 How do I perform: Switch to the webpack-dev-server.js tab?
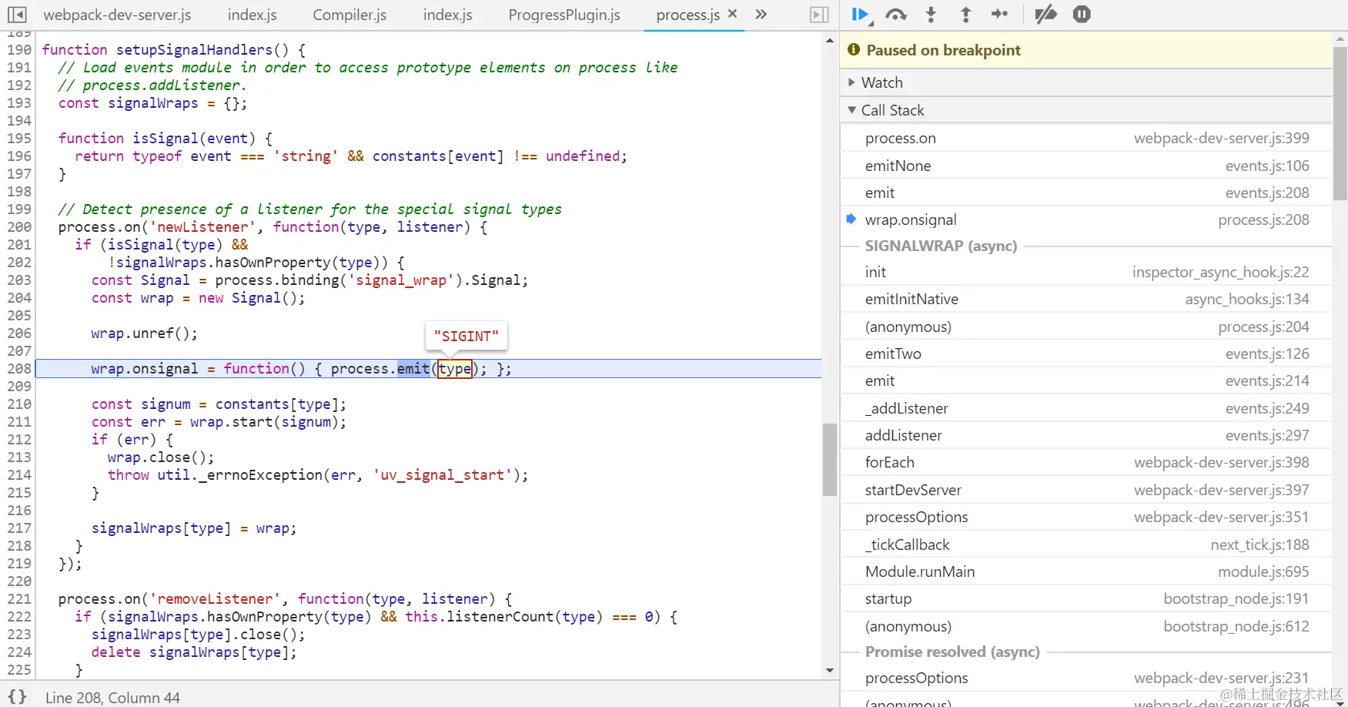117,15
